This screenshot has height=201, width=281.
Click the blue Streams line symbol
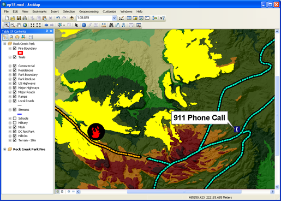tap(20, 114)
